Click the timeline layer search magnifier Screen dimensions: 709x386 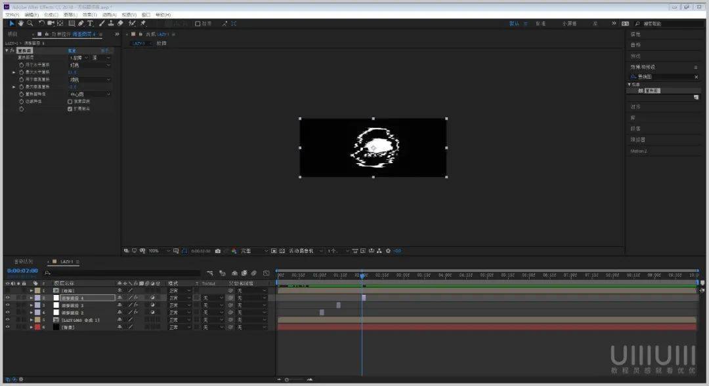tap(47, 273)
